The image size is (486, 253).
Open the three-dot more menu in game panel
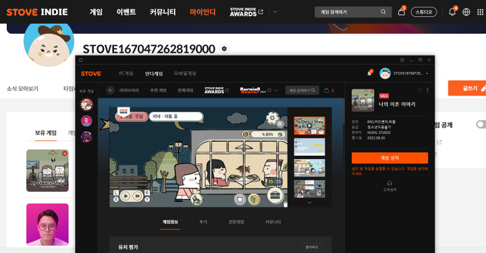(427, 90)
